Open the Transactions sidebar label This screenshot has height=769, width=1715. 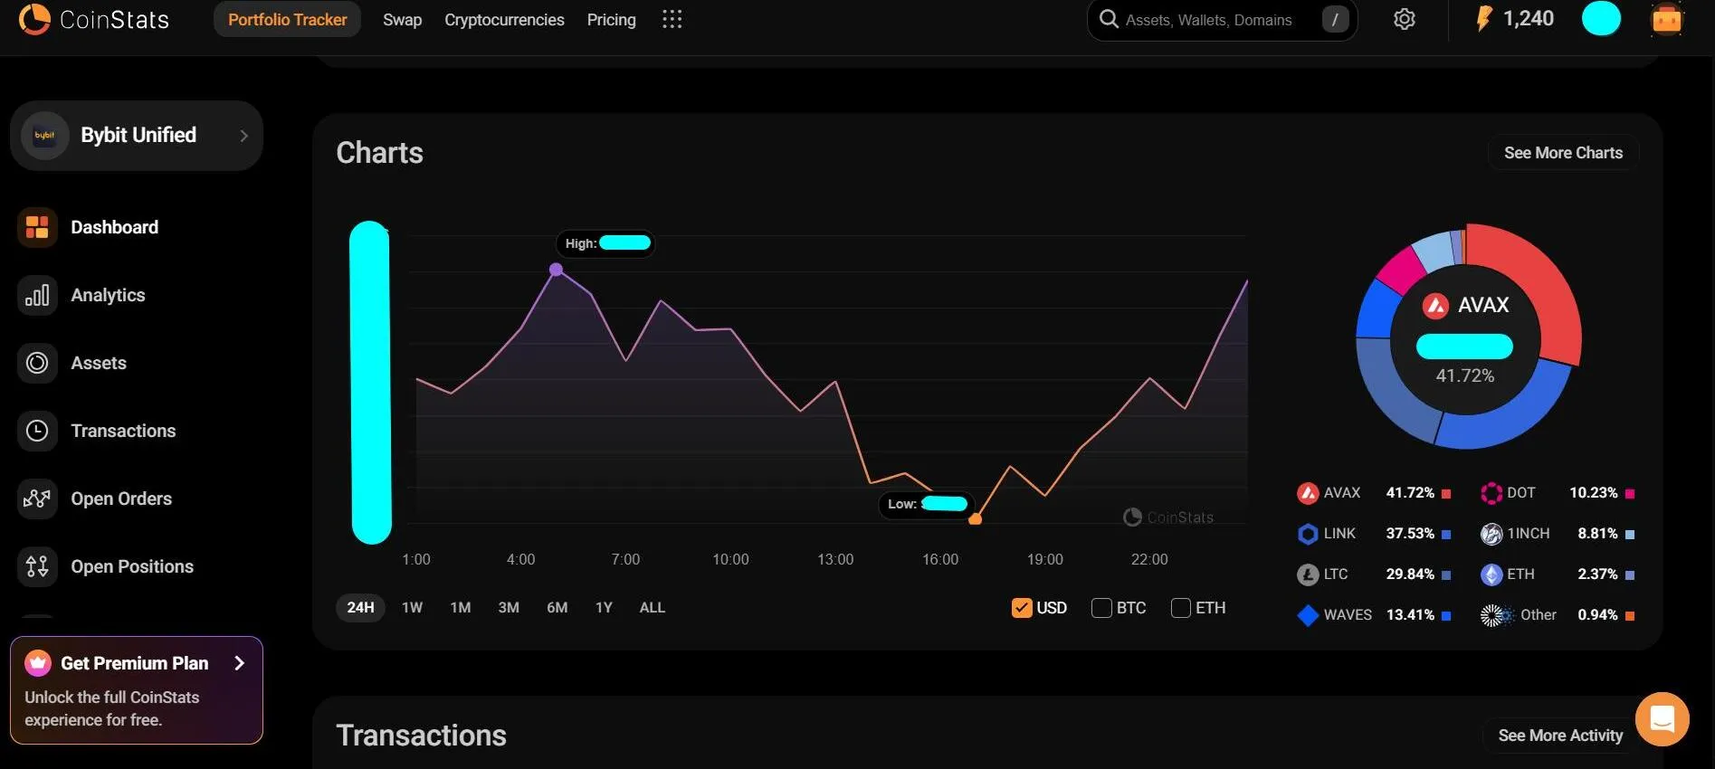(123, 431)
